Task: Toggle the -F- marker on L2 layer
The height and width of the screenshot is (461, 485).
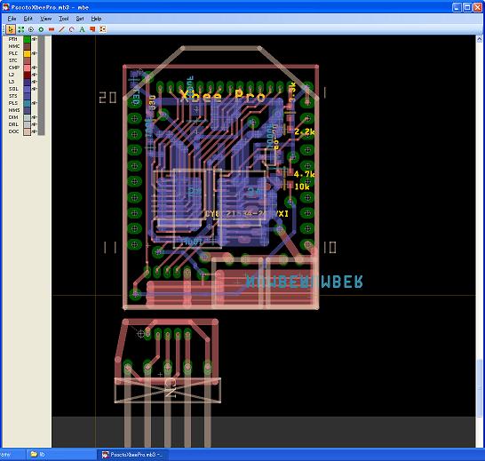Action: [x=35, y=75]
